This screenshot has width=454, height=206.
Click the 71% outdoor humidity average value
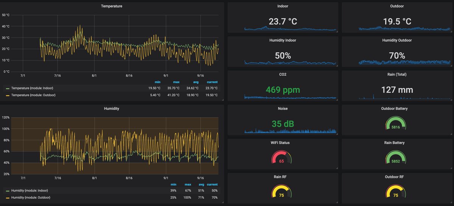201,197
